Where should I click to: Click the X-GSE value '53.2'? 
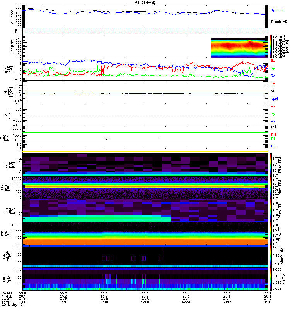(x=268, y=293)
